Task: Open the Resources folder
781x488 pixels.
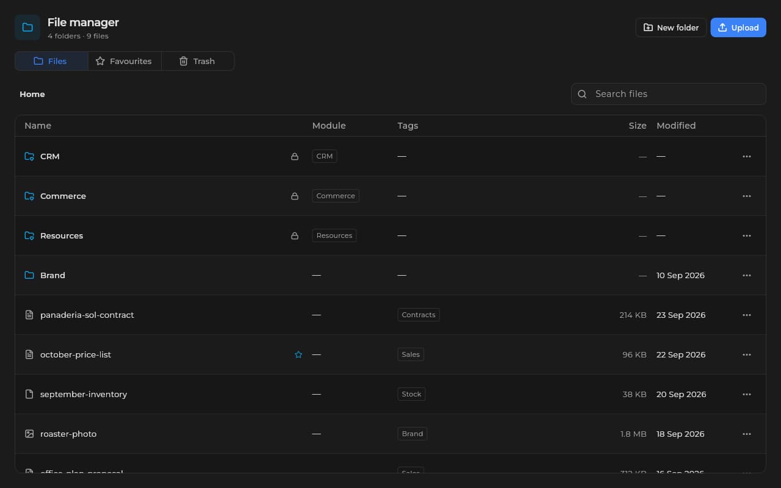Action: [x=62, y=235]
